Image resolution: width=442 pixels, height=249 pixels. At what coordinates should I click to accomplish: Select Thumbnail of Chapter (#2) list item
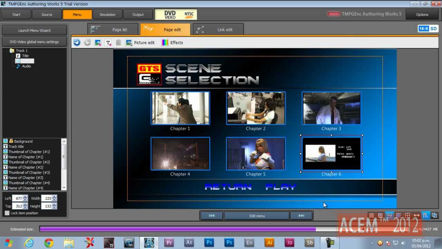(29, 162)
